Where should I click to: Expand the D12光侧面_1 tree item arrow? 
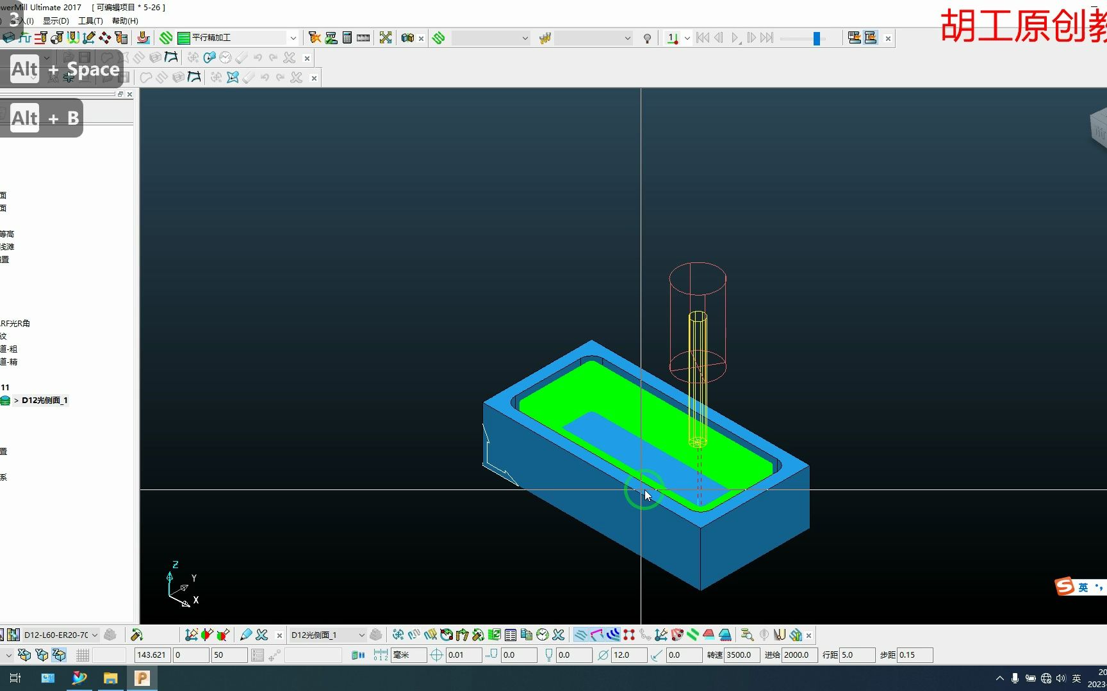[x=16, y=401]
